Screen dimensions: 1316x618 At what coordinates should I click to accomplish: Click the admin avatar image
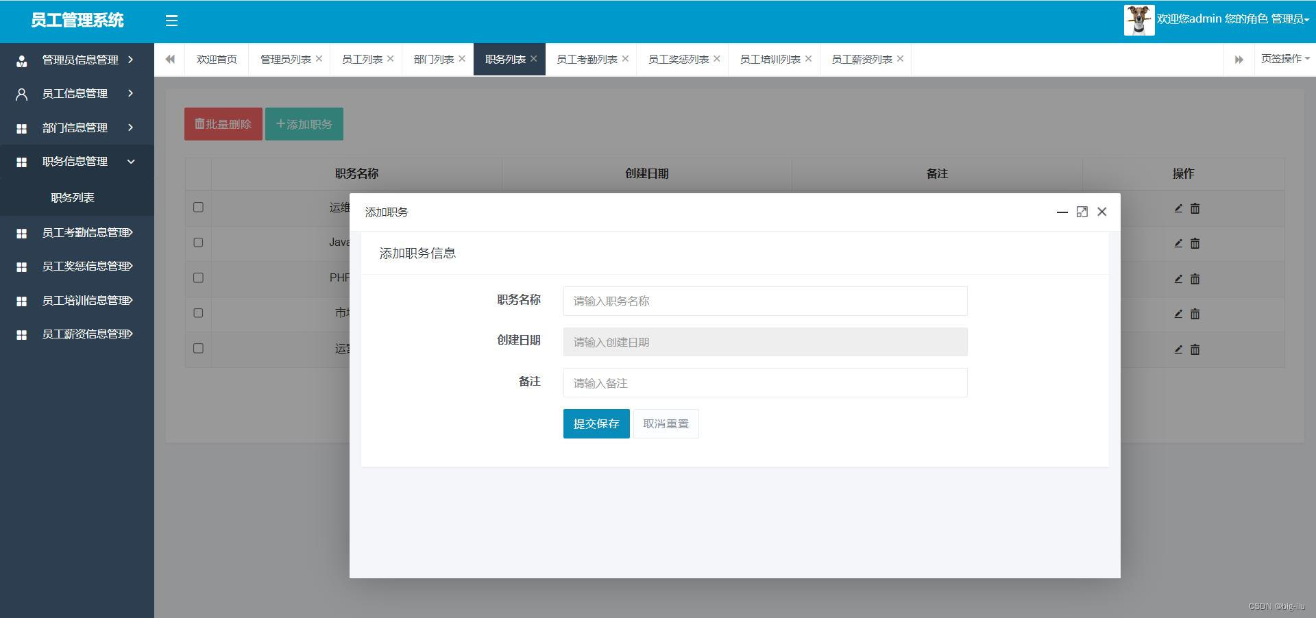(1138, 20)
